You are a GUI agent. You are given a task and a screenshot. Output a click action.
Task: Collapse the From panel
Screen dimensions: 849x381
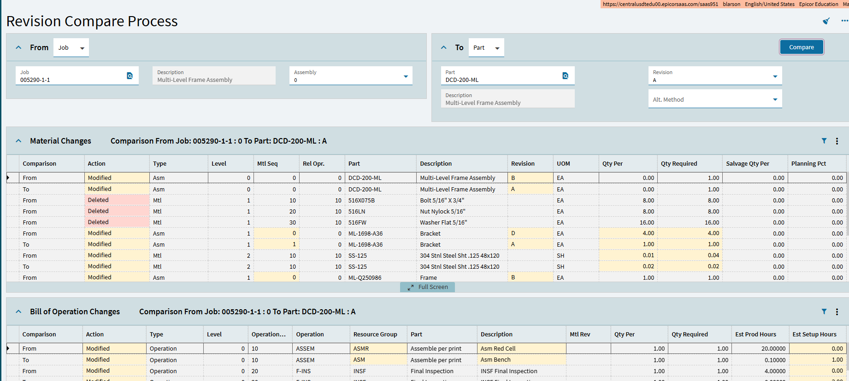tap(18, 47)
